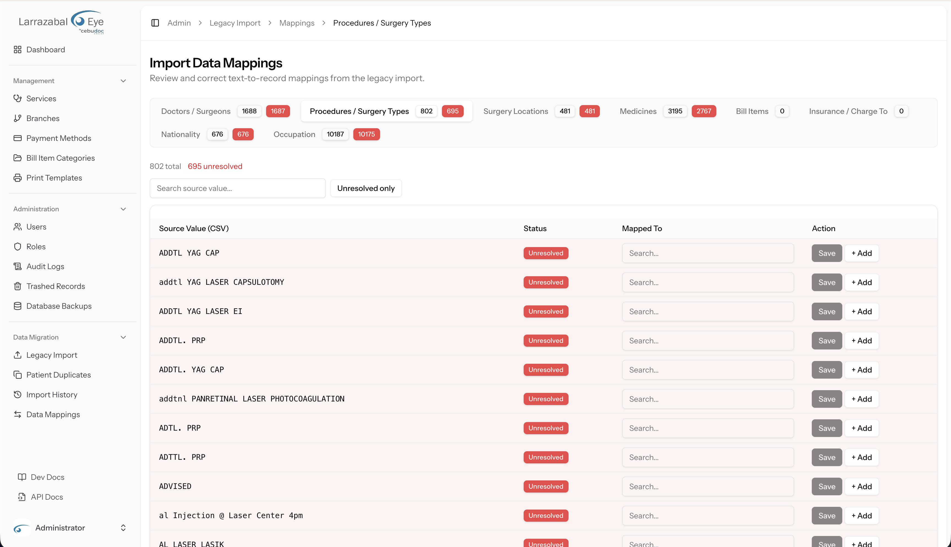Click Unresolved badge of ADDTL. PRP row
This screenshot has height=547, width=951.
click(x=546, y=341)
